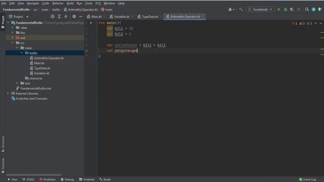Open the Window menu
The height and width of the screenshot is (182, 324).
109,4
